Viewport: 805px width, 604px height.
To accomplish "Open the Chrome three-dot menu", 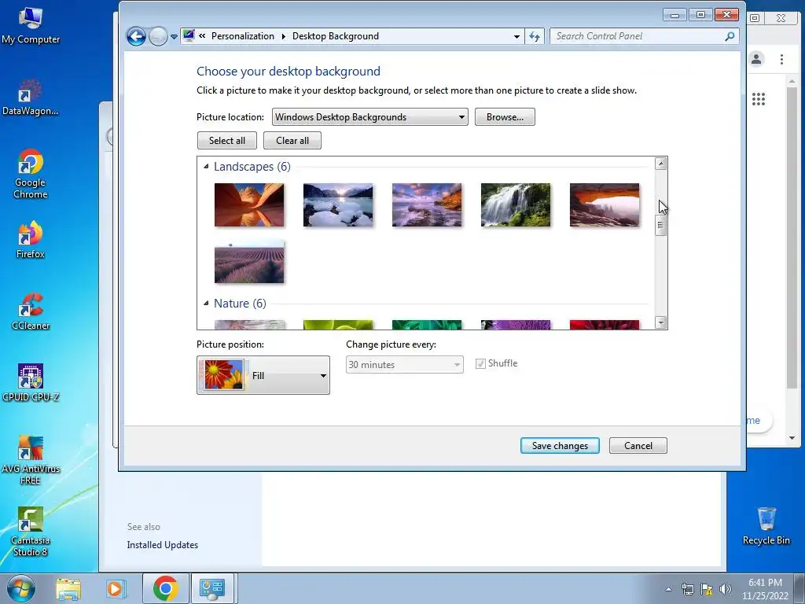I will (x=781, y=59).
